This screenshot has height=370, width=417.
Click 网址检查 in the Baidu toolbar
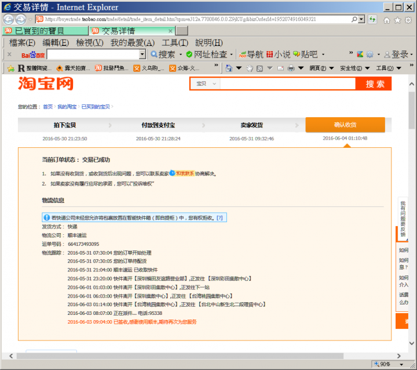207,55
